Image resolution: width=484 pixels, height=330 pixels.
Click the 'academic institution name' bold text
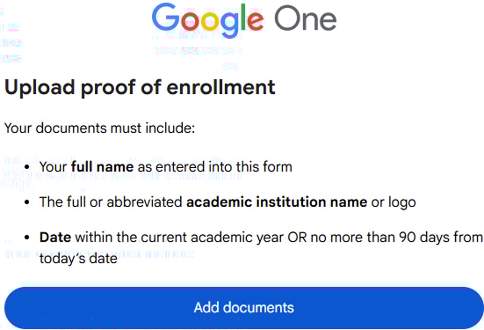[276, 202]
